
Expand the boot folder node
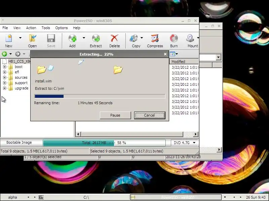tap(5, 67)
